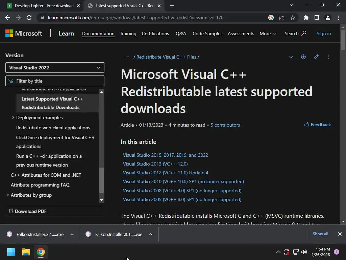The width and height of the screenshot is (346, 260).
Task: Select the Documentation nav item
Action: pos(98,34)
